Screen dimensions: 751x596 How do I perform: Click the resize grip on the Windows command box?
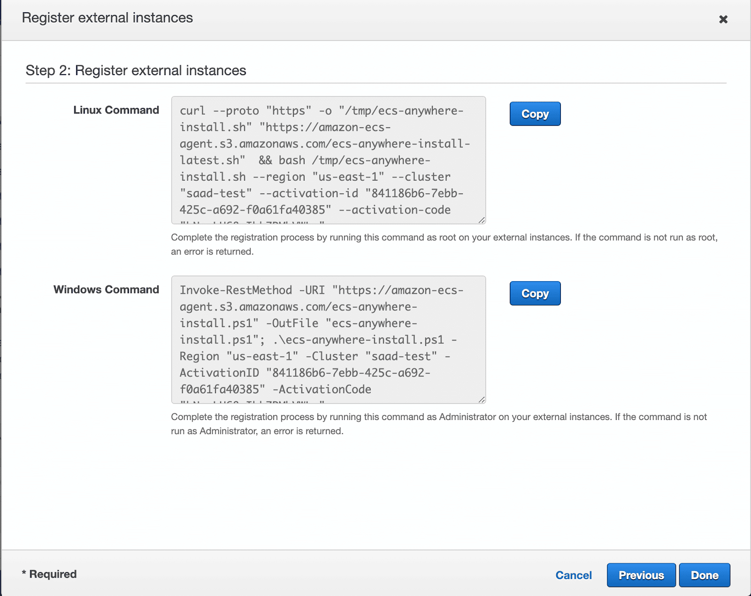482,399
